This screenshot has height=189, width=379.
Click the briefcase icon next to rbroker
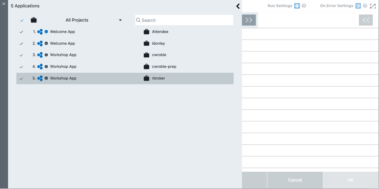(x=146, y=78)
